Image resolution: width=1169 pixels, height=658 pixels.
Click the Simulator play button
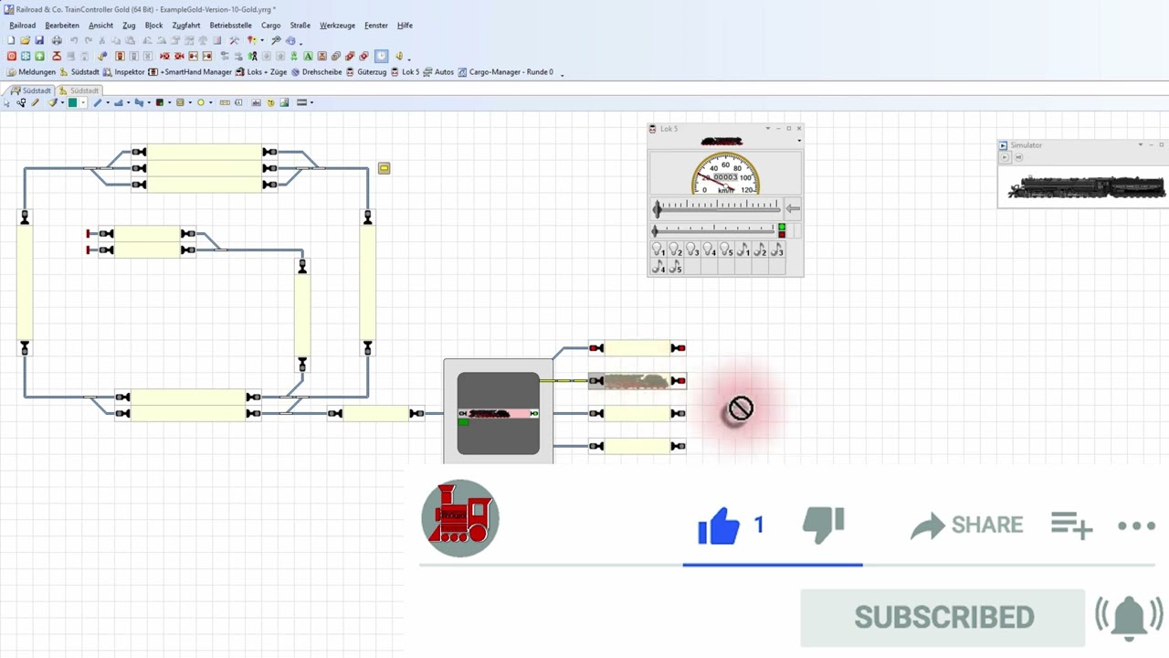pos(1004,157)
